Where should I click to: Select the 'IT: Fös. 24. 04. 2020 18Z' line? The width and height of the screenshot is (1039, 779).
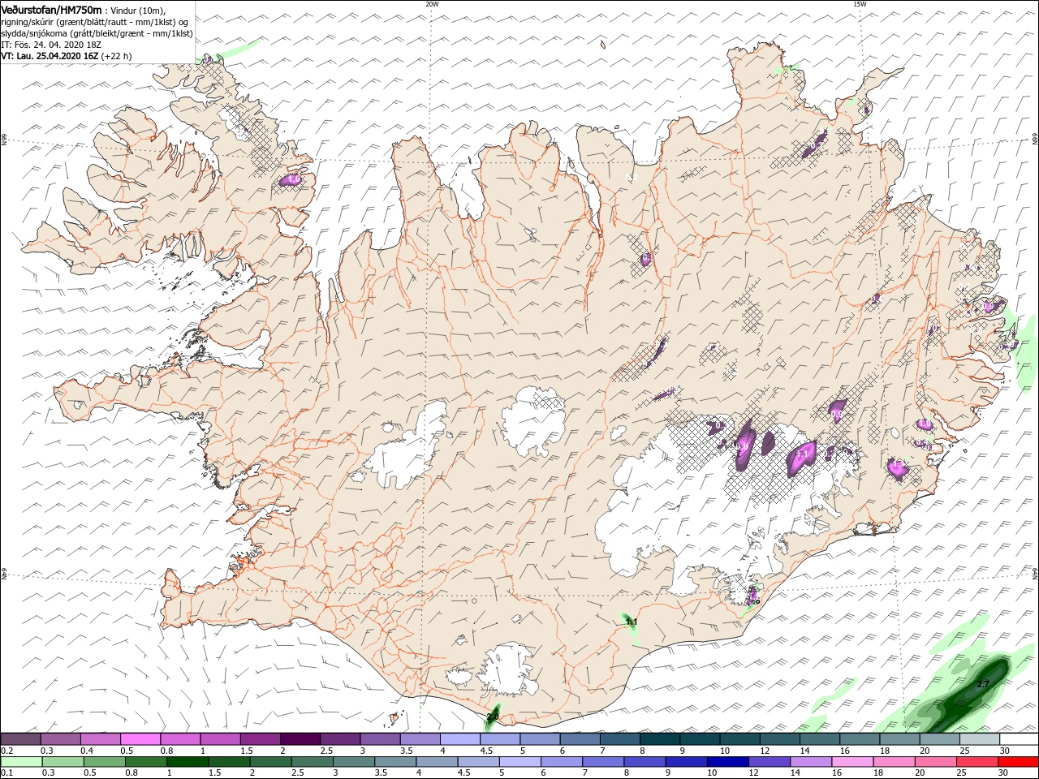50,45
